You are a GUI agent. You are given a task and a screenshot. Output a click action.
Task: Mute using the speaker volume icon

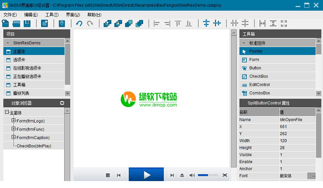coord(192,175)
